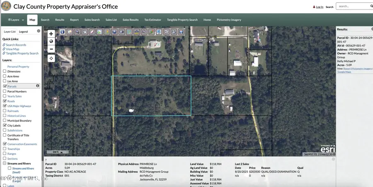Collapse the layer list side panel

point(39,31)
